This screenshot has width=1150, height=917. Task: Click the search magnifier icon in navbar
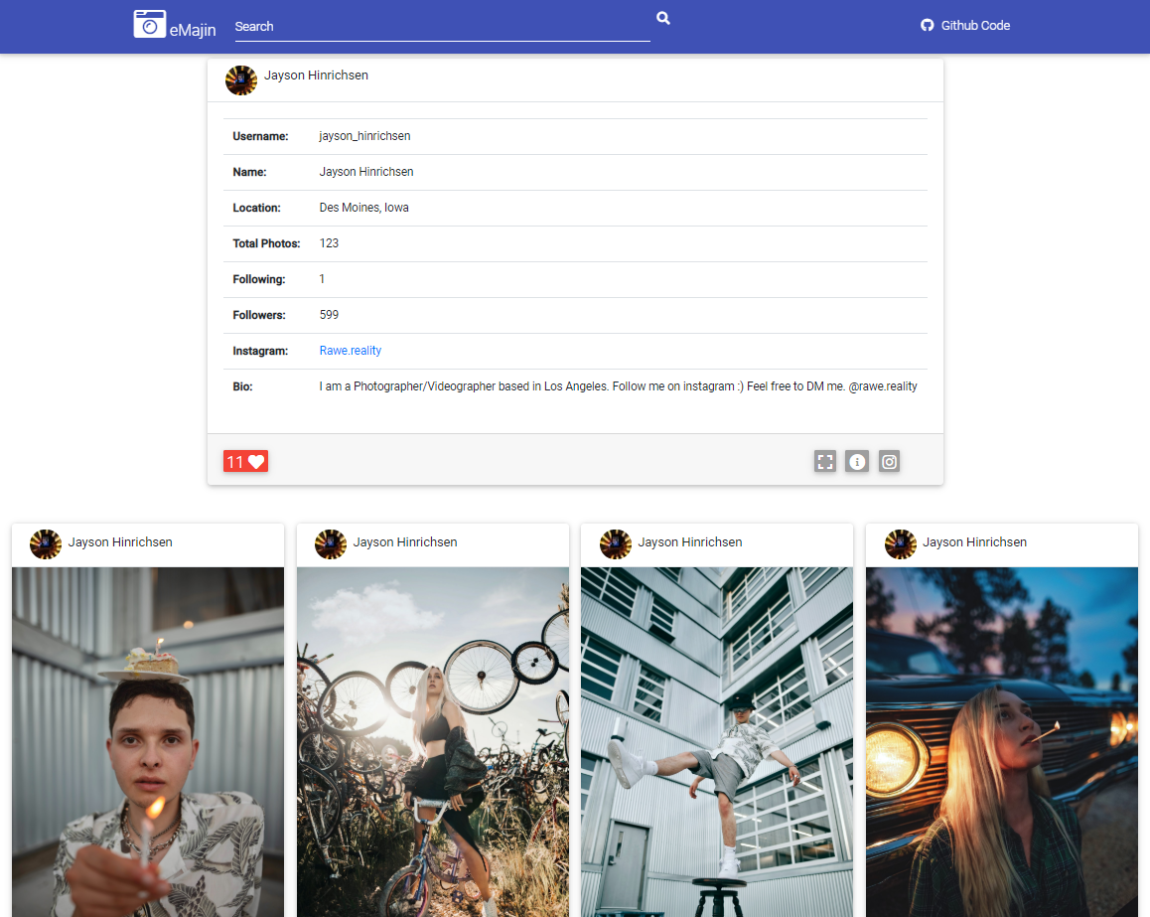coord(662,18)
